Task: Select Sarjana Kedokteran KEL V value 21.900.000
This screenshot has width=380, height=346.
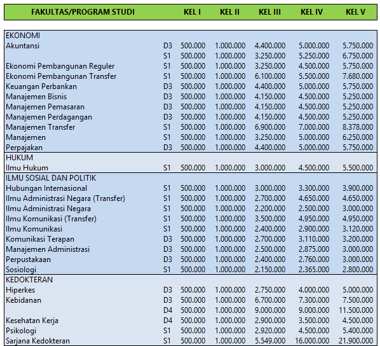Action: coord(356,341)
